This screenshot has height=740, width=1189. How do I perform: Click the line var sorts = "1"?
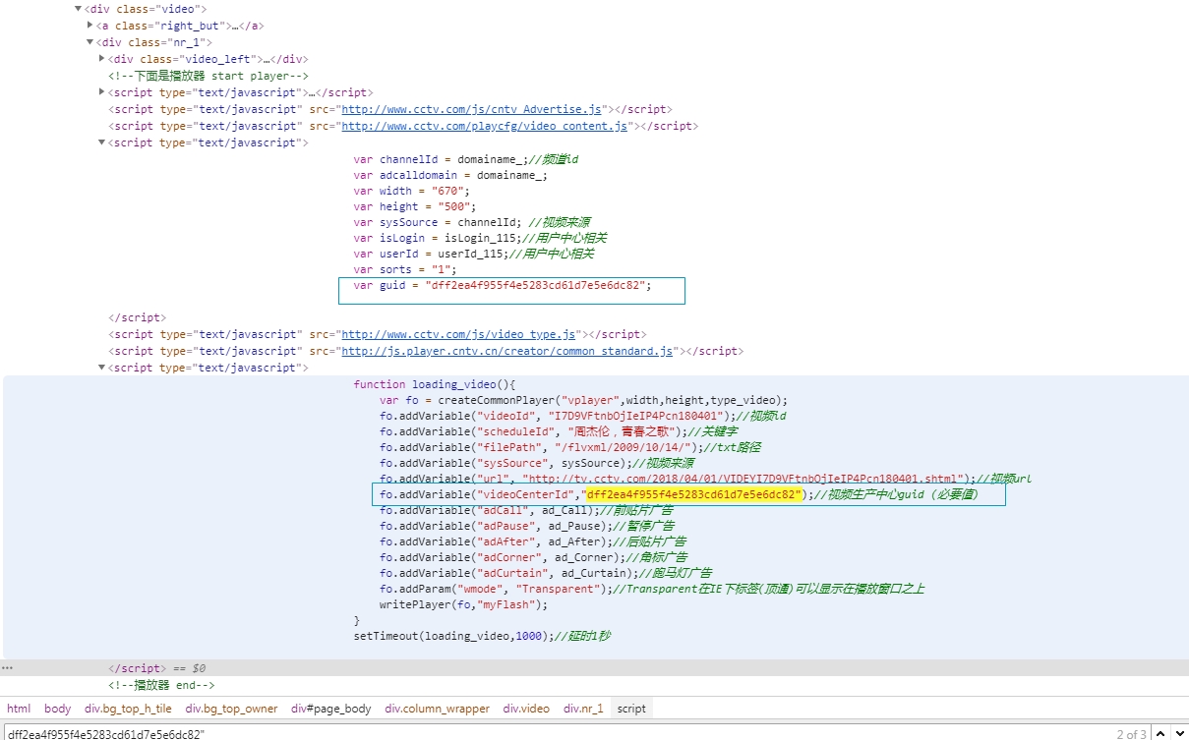(x=405, y=269)
